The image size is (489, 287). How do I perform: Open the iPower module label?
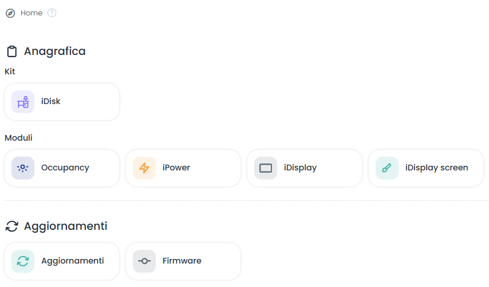tap(176, 168)
